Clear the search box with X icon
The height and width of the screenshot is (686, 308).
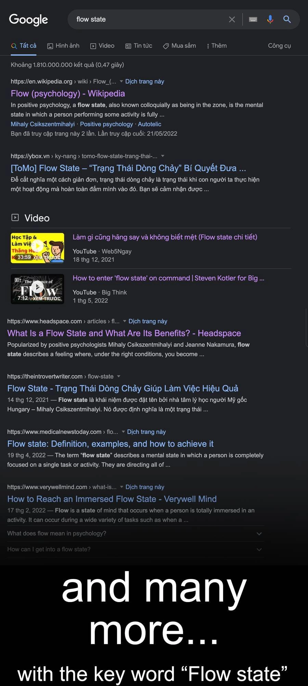(232, 20)
